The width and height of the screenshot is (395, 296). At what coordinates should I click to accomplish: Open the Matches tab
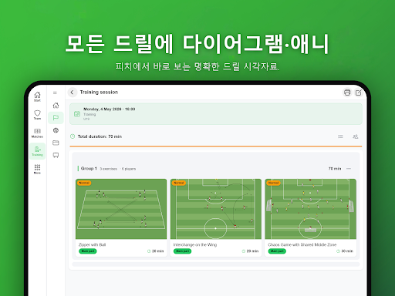[x=37, y=133]
